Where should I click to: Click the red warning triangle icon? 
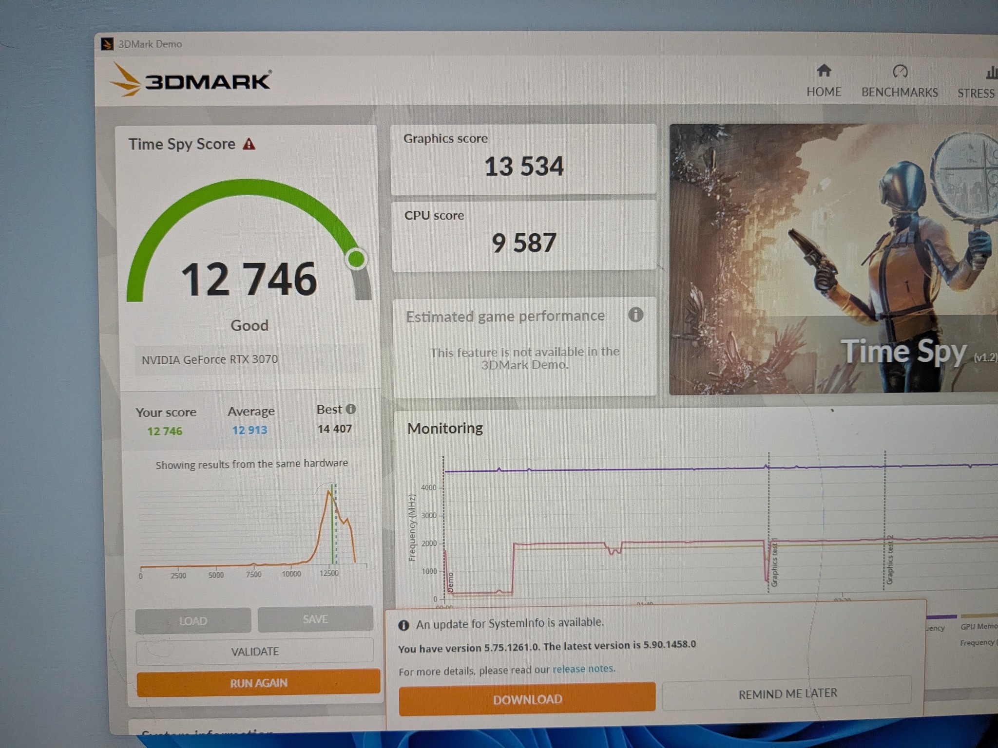click(x=249, y=144)
